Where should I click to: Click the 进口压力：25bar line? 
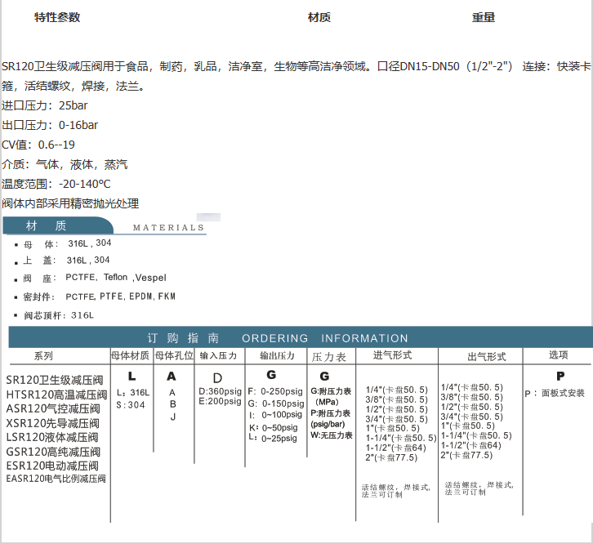click(x=45, y=105)
